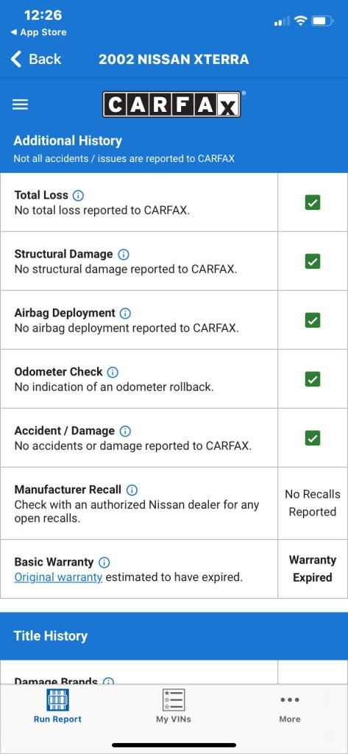The width and height of the screenshot is (348, 754).
Task: Open the Original warranty link
Action: point(58,577)
